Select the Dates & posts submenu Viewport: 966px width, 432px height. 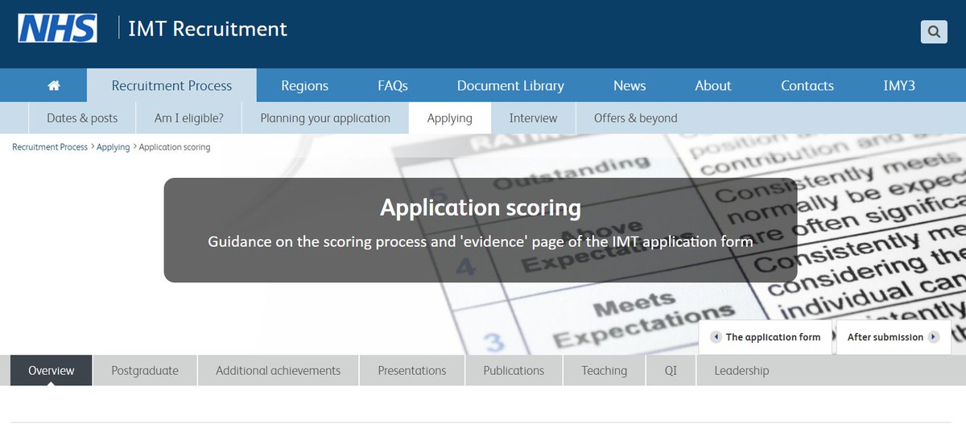(x=82, y=118)
